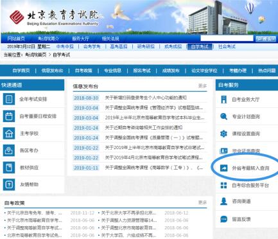Select 考籍办理 in the blue menu bar
Viewport: 278px width, 239px height.
point(238,71)
